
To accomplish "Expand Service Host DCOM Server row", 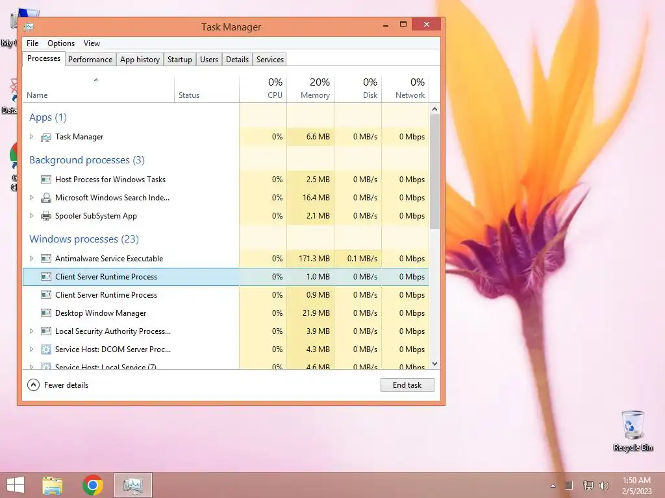I will click(31, 350).
